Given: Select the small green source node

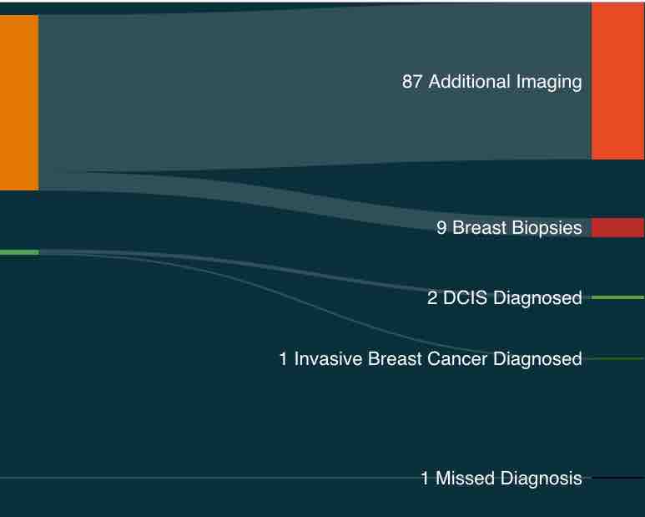Looking at the screenshot, I should click(19, 252).
